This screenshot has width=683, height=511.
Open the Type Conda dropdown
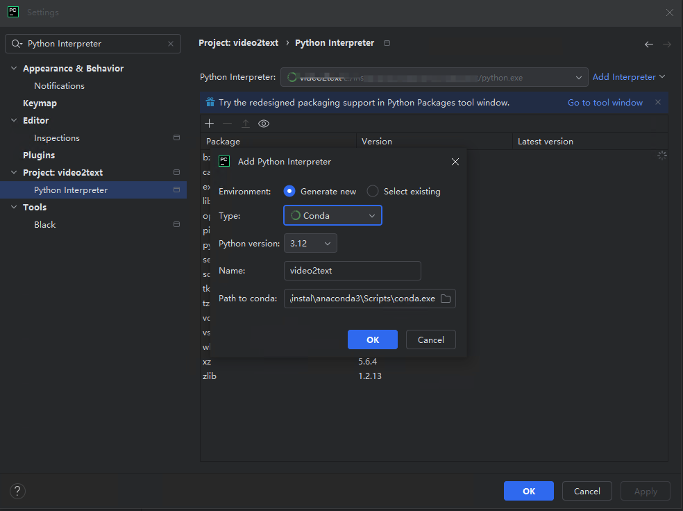(x=332, y=216)
